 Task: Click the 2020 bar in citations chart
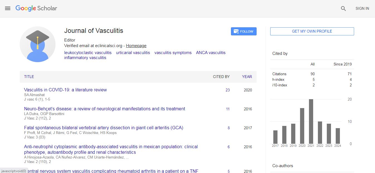pos(302,126)
